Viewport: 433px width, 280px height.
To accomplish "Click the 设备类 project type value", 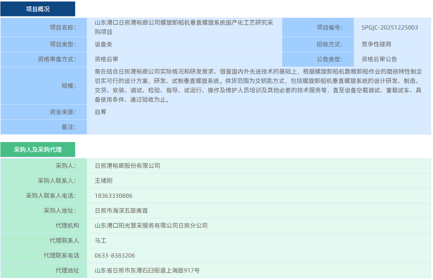I will (x=104, y=44).
